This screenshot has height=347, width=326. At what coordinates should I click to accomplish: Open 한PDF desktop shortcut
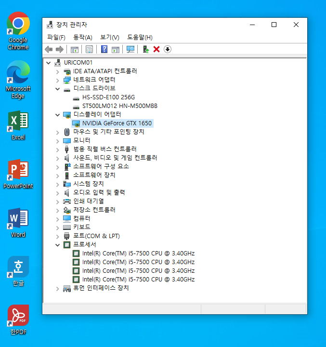(18, 320)
